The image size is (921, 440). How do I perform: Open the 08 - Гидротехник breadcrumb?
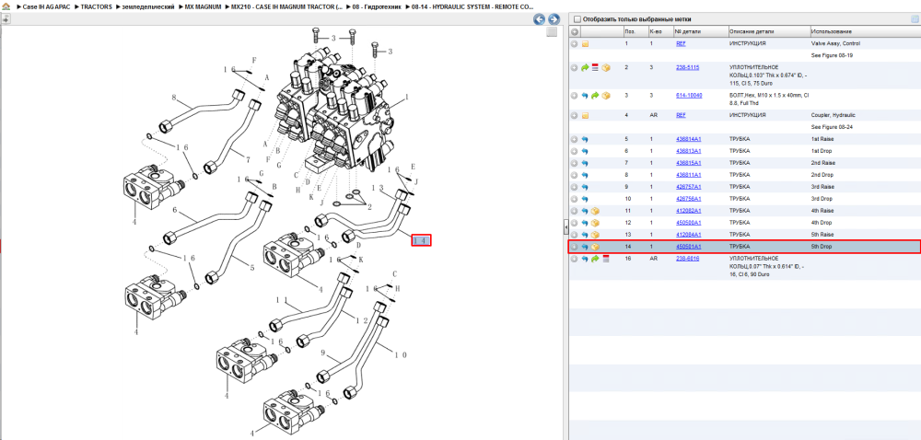(378, 6)
